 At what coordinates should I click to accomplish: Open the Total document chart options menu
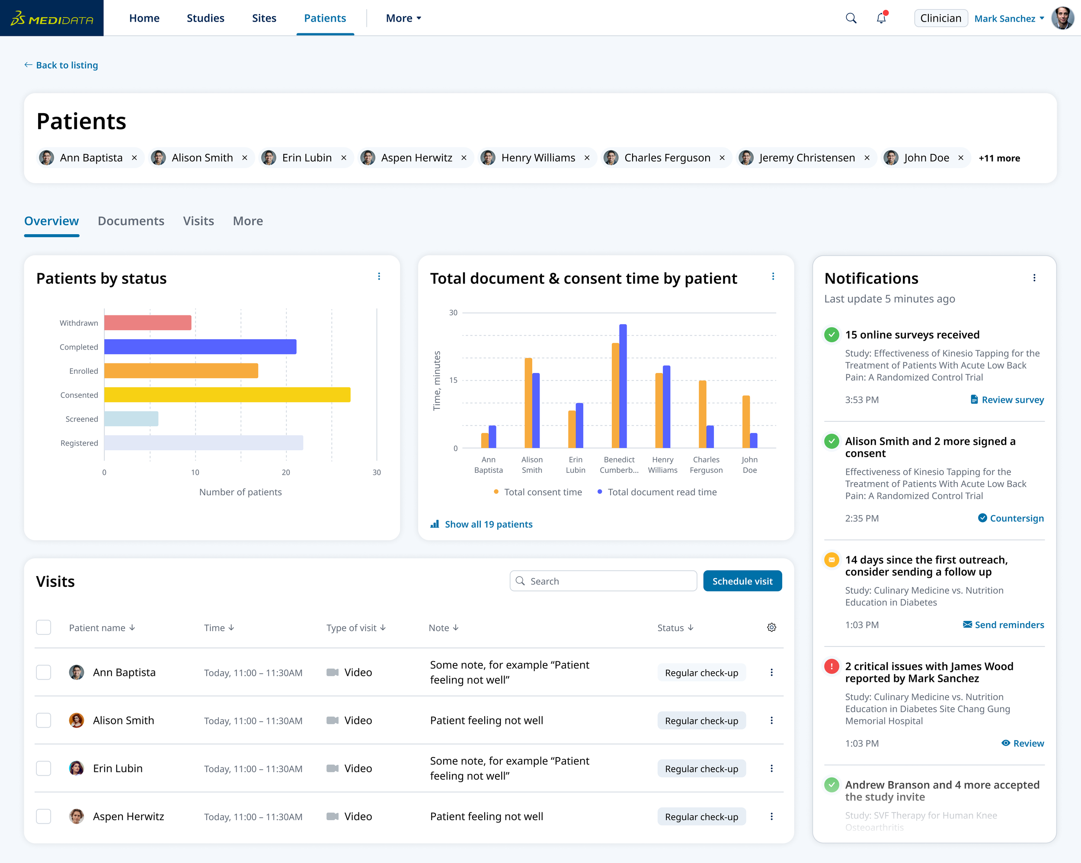pyautogui.click(x=773, y=276)
